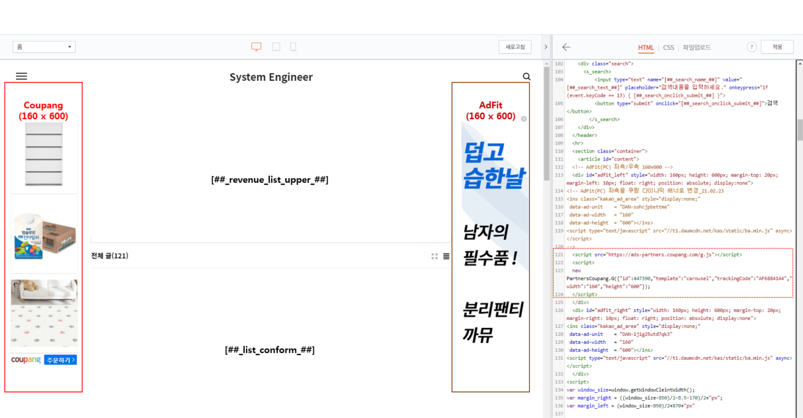Open the hamburger menu in the blog preview
803x418 pixels.
pyautogui.click(x=21, y=77)
